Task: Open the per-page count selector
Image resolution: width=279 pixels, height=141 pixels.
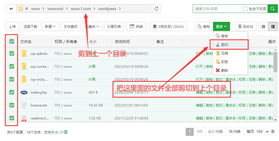Action: pos(262,132)
